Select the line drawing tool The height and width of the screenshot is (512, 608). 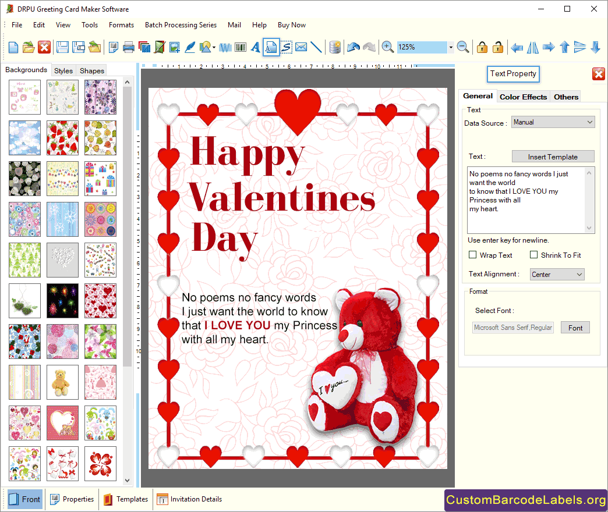(316, 47)
